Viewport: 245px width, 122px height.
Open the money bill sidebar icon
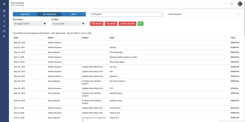[4, 26]
